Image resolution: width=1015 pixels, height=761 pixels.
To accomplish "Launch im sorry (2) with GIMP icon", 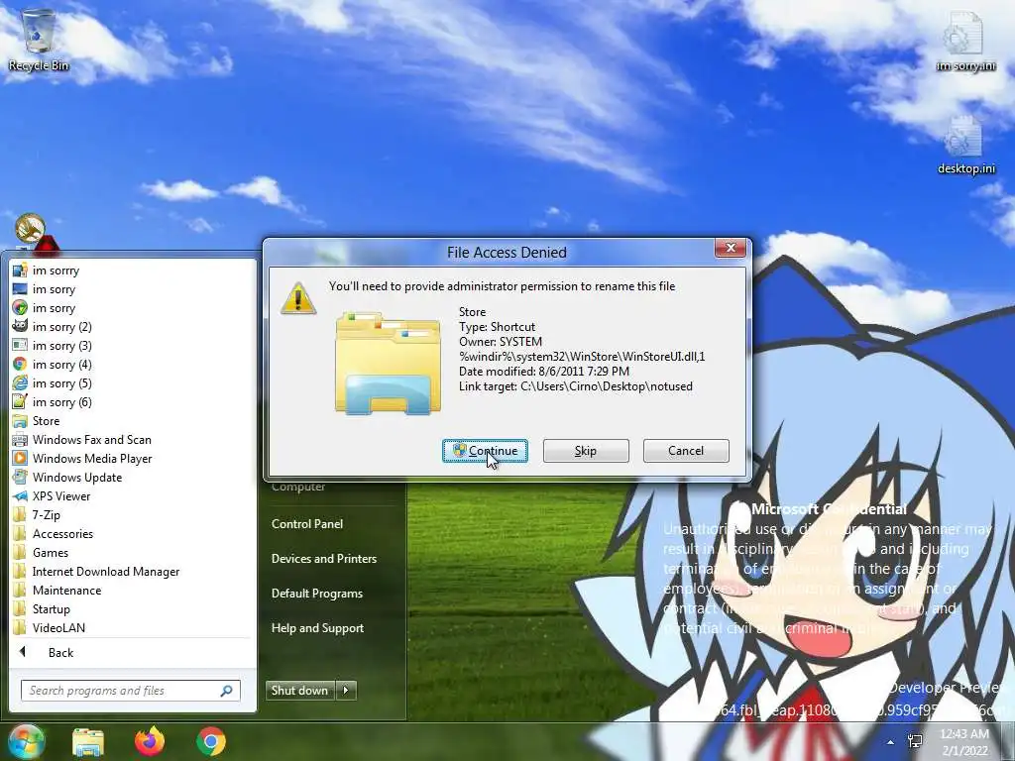I will pos(53,327).
